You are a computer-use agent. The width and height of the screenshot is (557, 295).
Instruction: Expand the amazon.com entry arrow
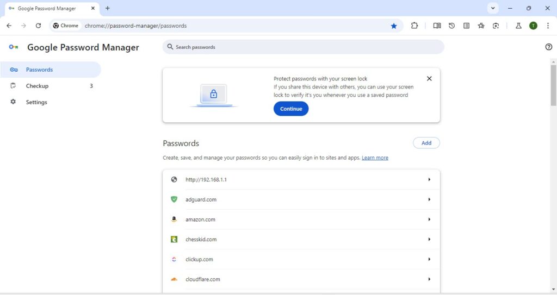click(429, 219)
